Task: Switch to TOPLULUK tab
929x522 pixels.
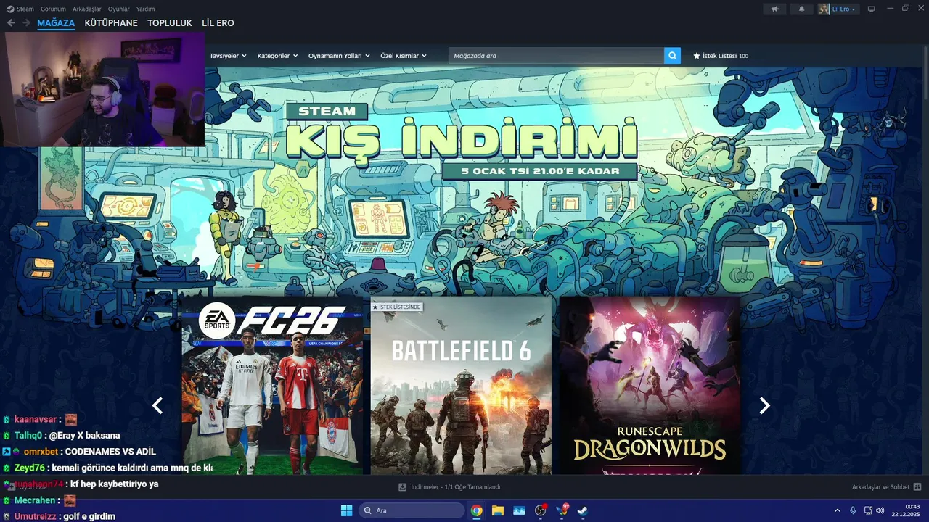Action: tap(170, 23)
